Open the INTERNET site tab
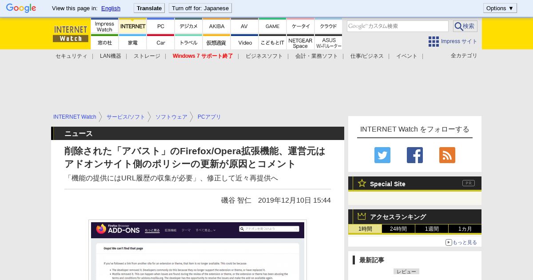This screenshot has width=533, height=280. [133, 26]
